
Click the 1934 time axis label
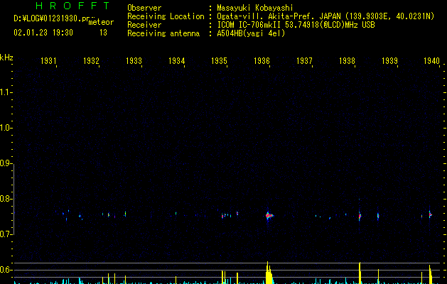(176, 60)
